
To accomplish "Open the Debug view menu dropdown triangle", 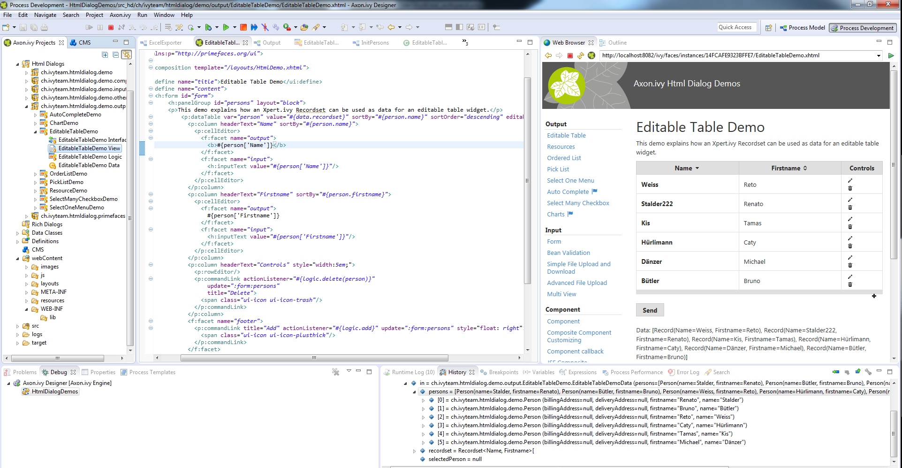I will [349, 371].
